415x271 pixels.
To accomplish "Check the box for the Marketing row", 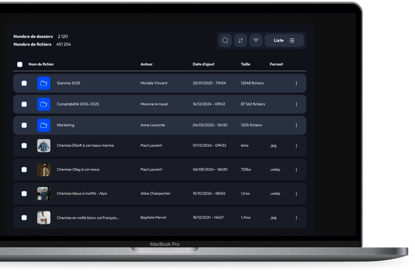I will click(x=24, y=125).
